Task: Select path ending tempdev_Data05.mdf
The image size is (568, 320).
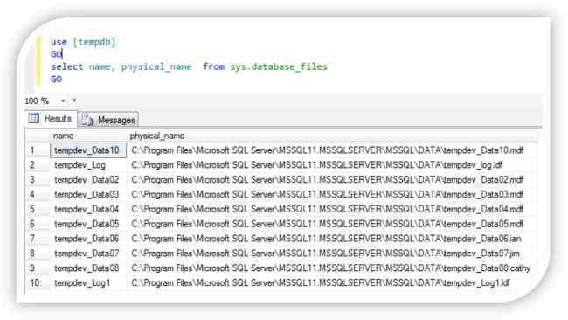Action: (x=332, y=224)
